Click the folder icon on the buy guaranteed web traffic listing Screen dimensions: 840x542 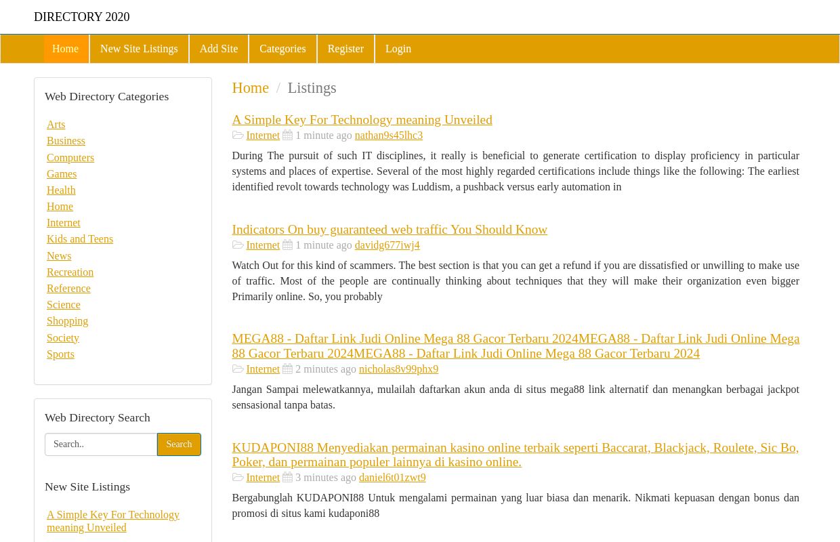tap(238, 245)
